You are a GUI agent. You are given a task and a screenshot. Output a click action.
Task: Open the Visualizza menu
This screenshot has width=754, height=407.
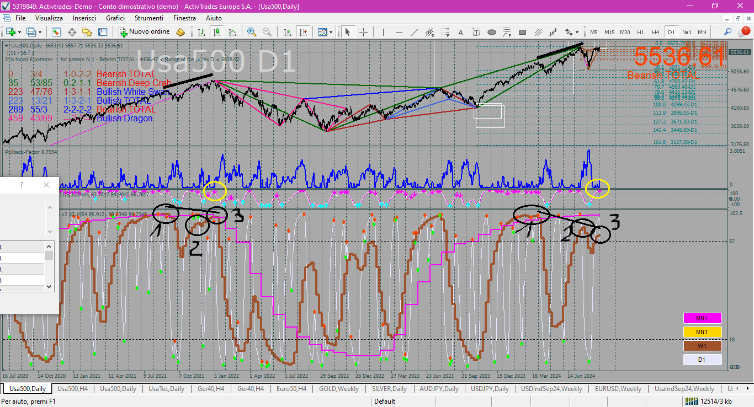click(x=49, y=18)
